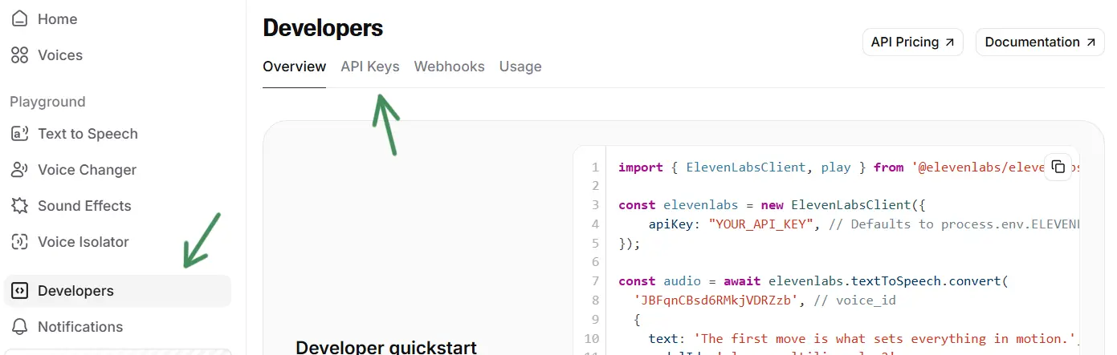Switch to the Usage tab
The width and height of the screenshot is (1117, 355).
click(x=520, y=67)
